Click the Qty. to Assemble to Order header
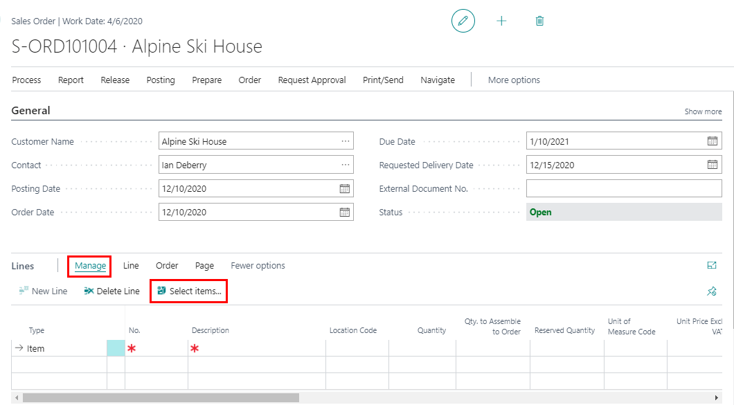Viewport: 734px width, 405px height. pyautogui.click(x=492, y=326)
